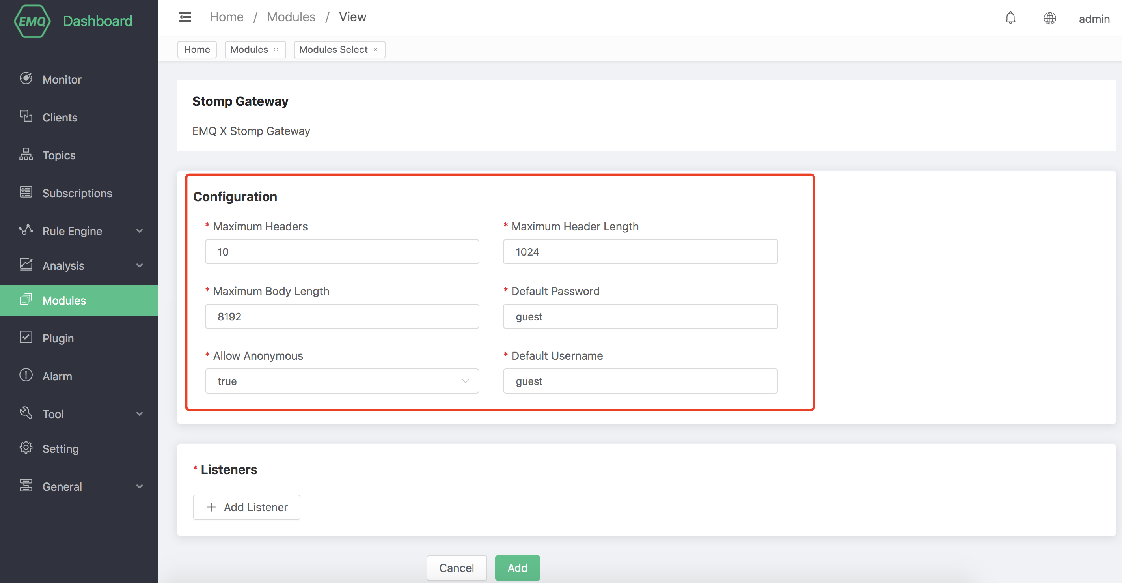
Task: Open notifications bell icon
Action: click(1010, 18)
